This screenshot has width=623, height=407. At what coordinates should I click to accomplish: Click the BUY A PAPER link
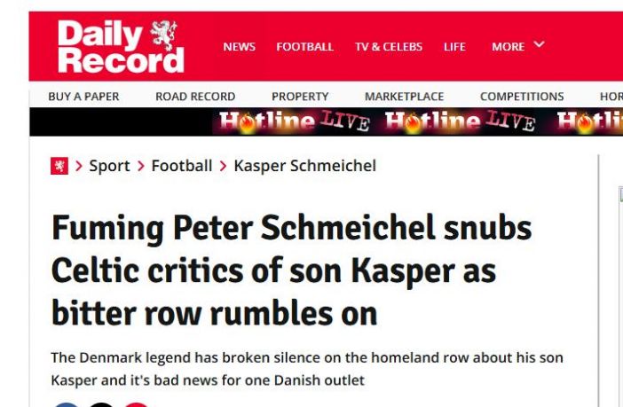click(83, 97)
